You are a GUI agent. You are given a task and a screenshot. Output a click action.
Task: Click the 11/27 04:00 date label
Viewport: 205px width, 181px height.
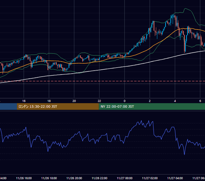tap(175, 178)
